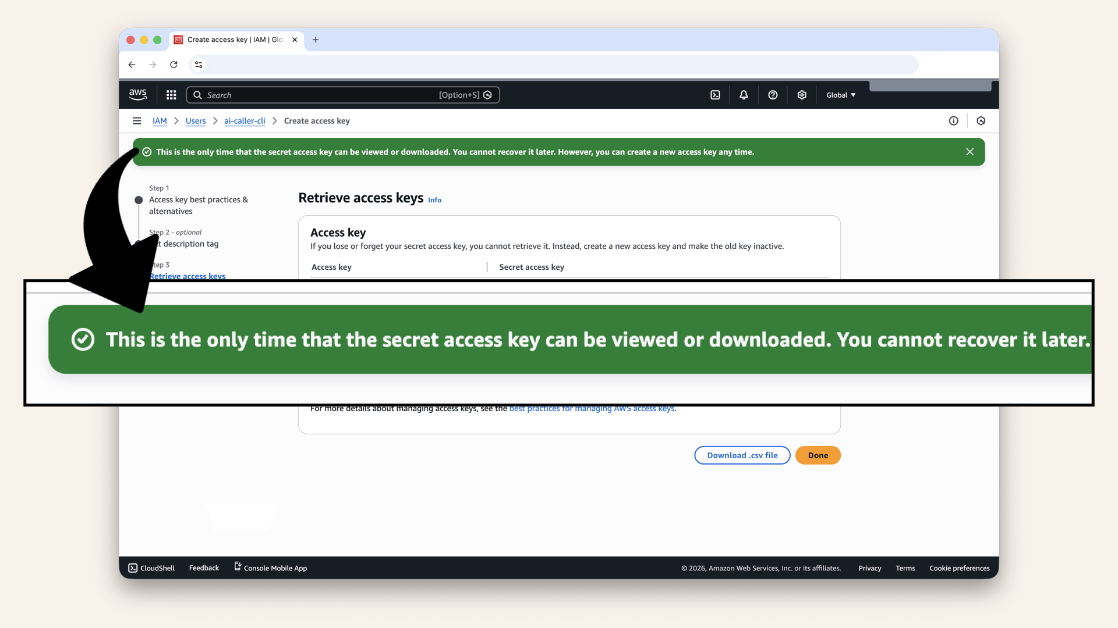Open the settings gear in the AWS header
The image size is (1118, 628).
802,95
